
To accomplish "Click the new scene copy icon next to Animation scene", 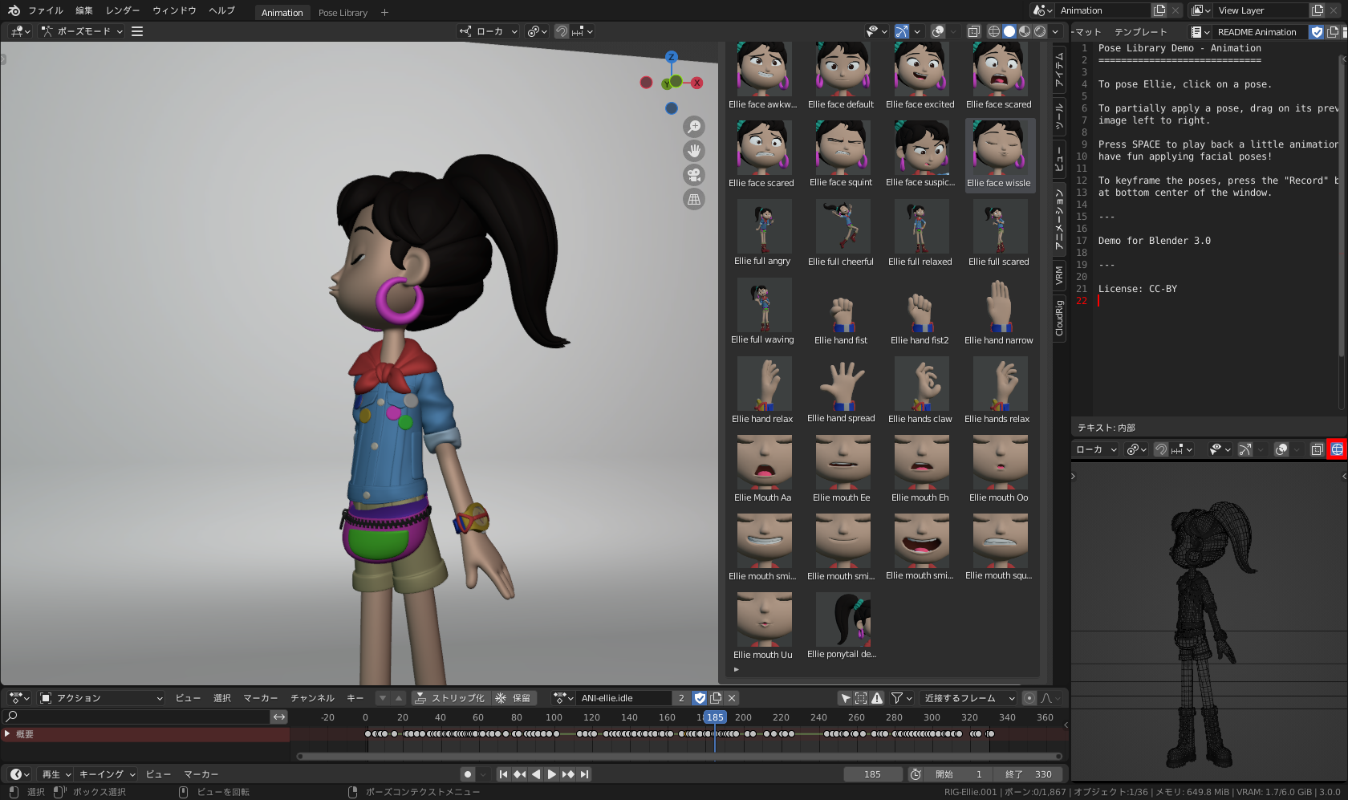I will tap(1159, 10).
